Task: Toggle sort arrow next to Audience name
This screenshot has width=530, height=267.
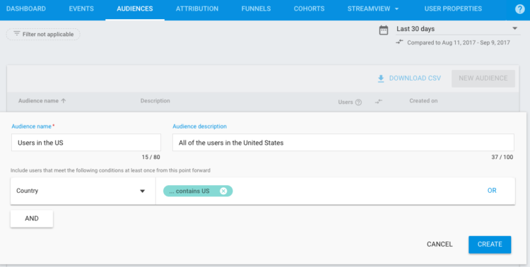Action: pos(63,101)
